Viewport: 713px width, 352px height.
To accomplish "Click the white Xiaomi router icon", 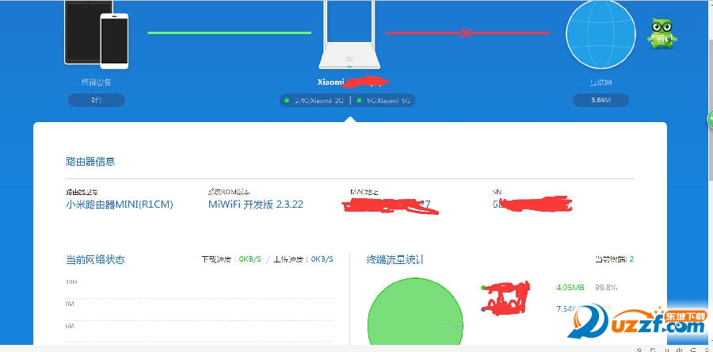I will (349, 35).
